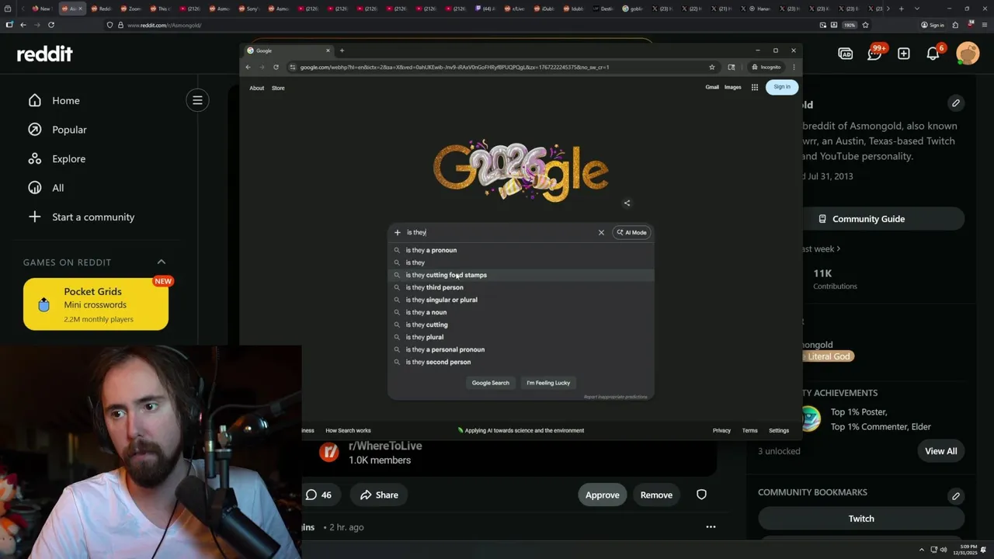Open the Images link on Google page
994x559 pixels.
coord(733,87)
